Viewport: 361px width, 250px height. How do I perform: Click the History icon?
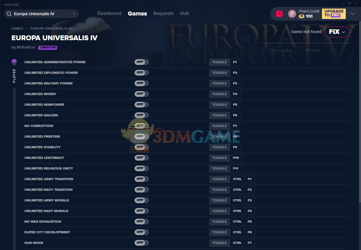[300, 50]
